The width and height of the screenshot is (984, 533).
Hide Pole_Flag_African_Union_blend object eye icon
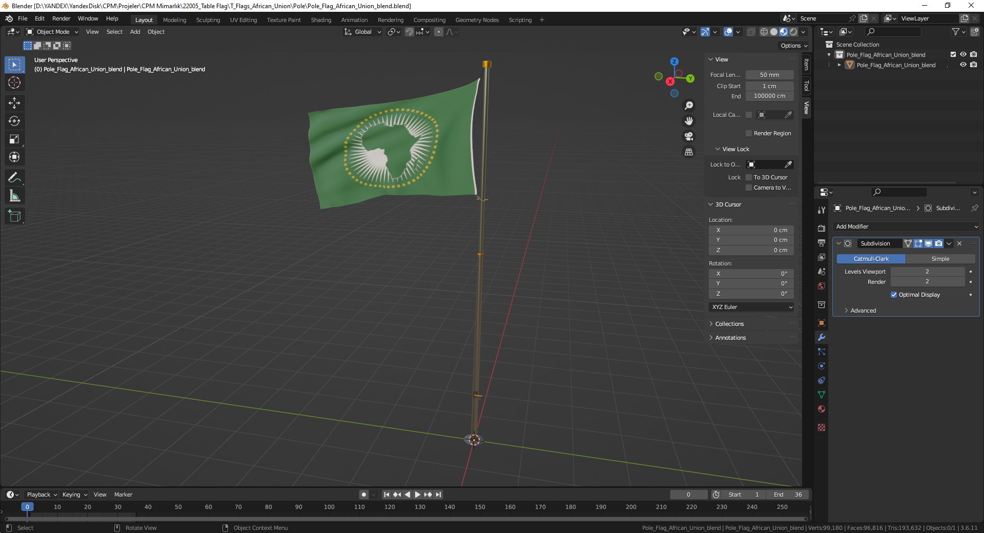pyautogui.click(x=963, y=65)
